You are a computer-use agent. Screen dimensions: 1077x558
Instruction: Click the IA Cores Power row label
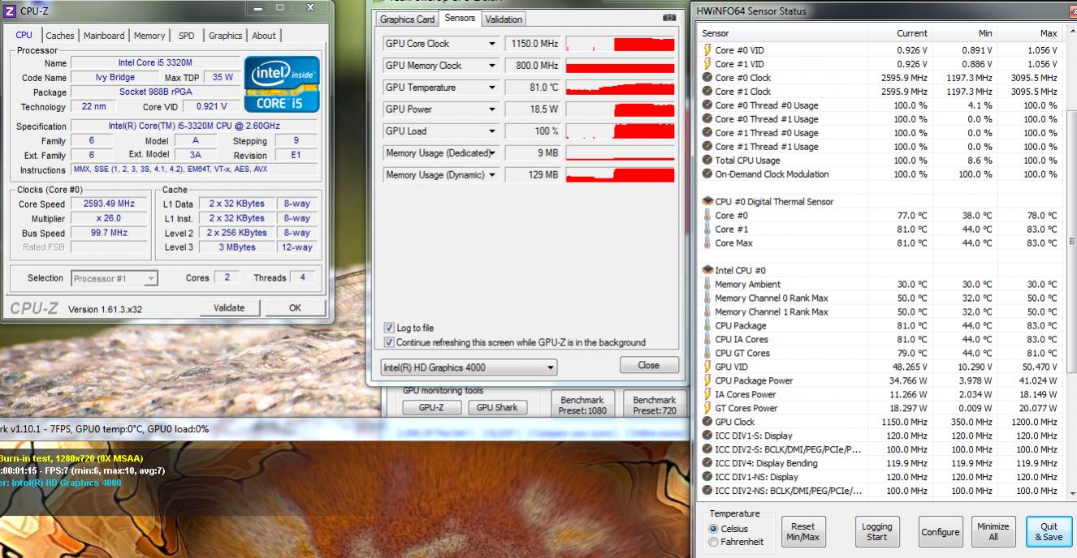pyautogui.click(x=746, y=395)
